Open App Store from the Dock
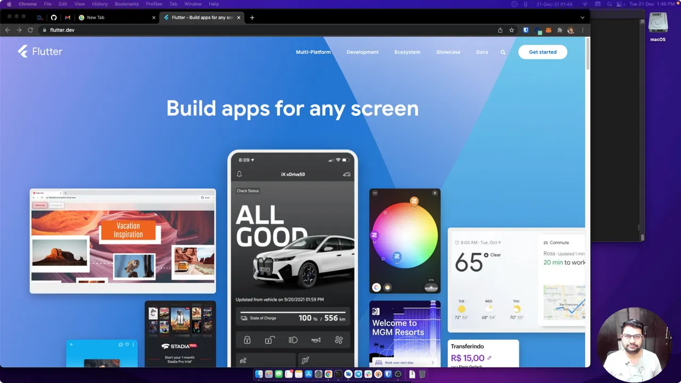Image resolution: width=681 pixels, height=383 pixels. click(x=309, y=374)
